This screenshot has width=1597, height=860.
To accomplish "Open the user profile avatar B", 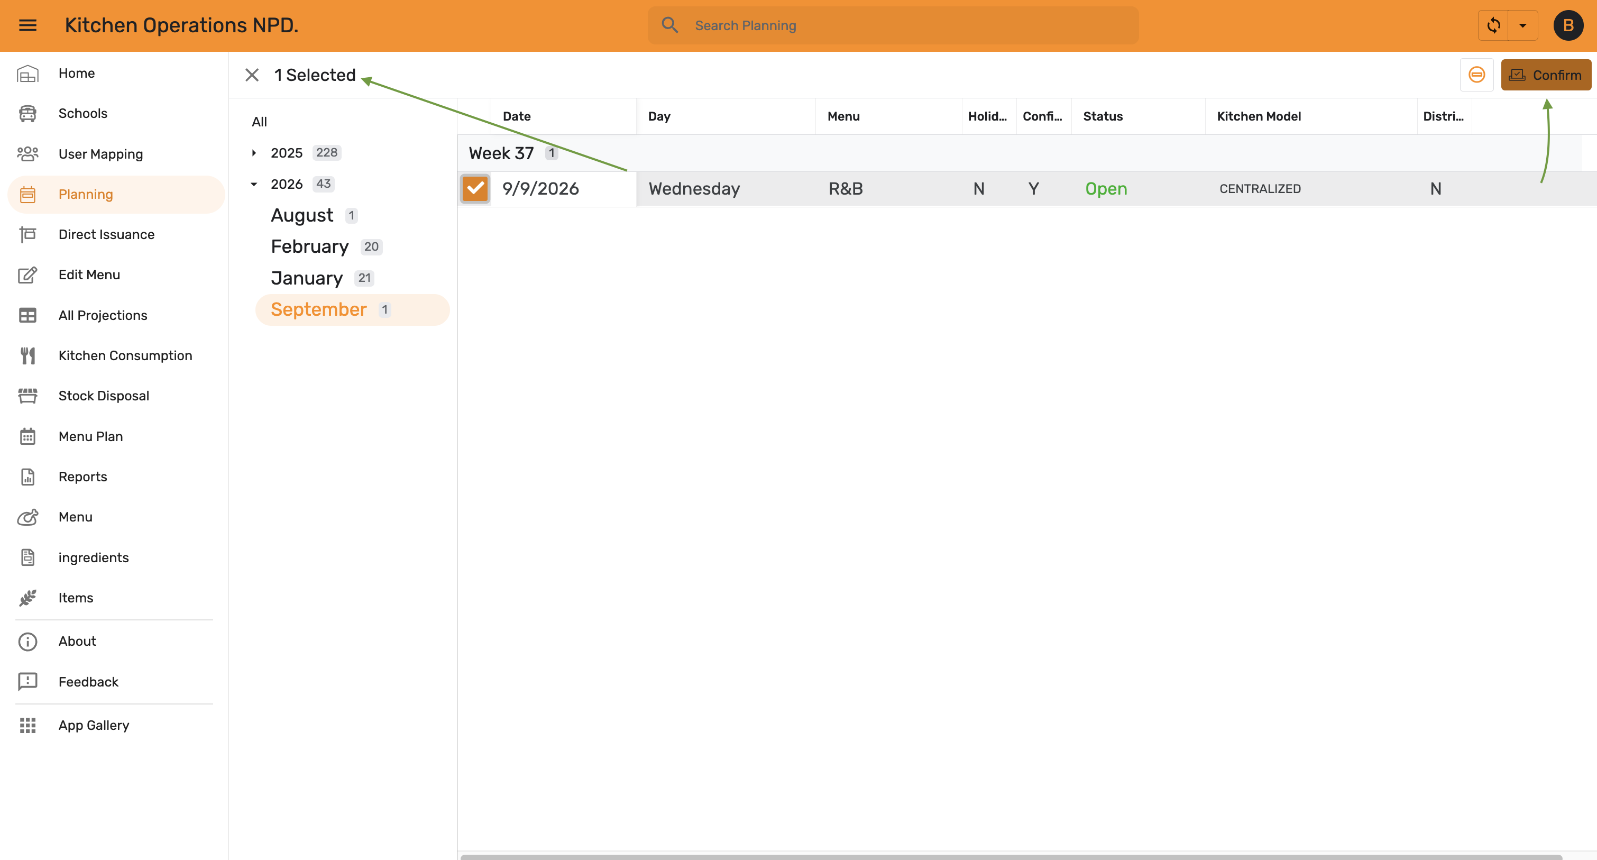I will pos(1568,25).
